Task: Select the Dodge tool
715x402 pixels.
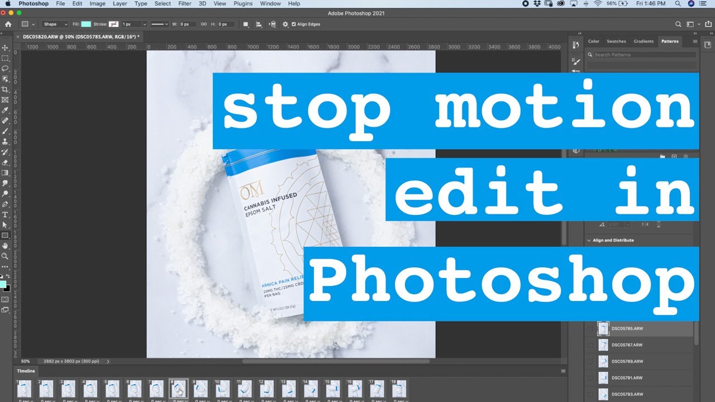Action: pyautogui.click(x=5, y=193)
